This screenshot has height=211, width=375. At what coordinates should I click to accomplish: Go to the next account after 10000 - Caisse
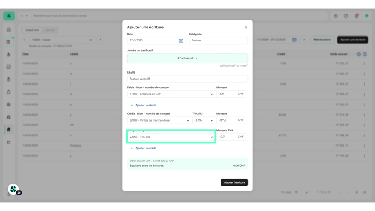coord(100,40)
